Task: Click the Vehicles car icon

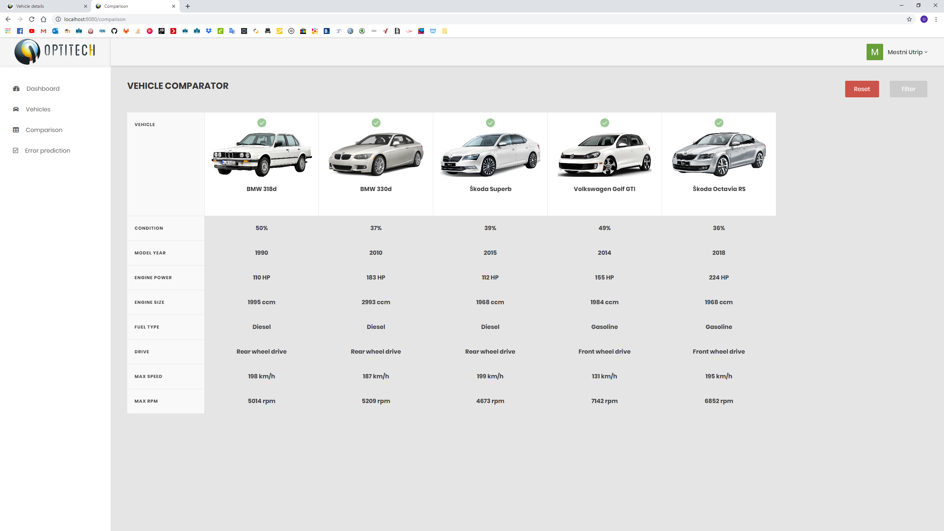Action: coord(16,109)
